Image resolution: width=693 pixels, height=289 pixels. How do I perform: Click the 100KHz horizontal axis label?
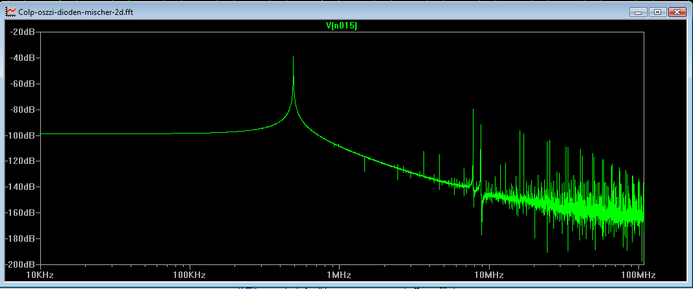coord(190,275)
